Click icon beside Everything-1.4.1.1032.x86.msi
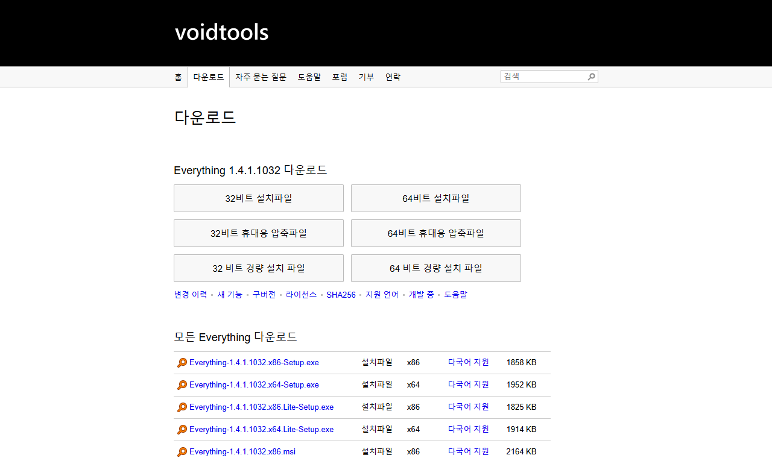The image size is (772, 458). click(182, 452)
